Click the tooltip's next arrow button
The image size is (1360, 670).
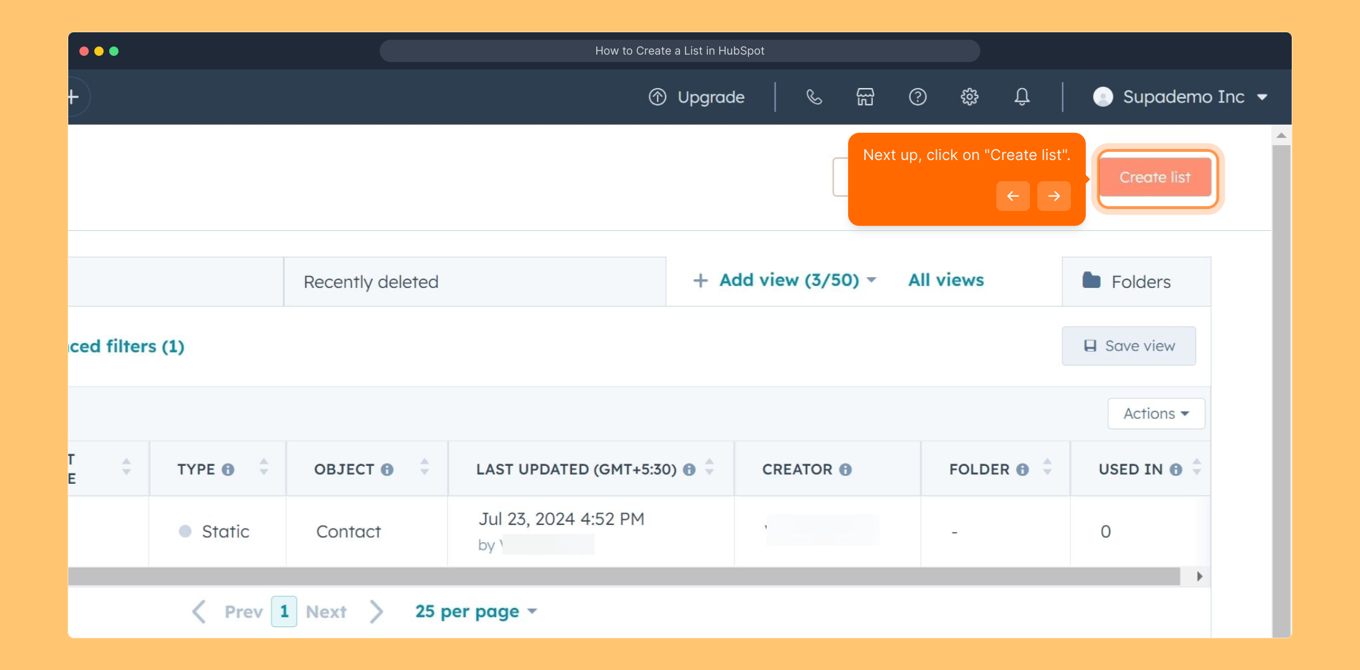[1054, 196]
